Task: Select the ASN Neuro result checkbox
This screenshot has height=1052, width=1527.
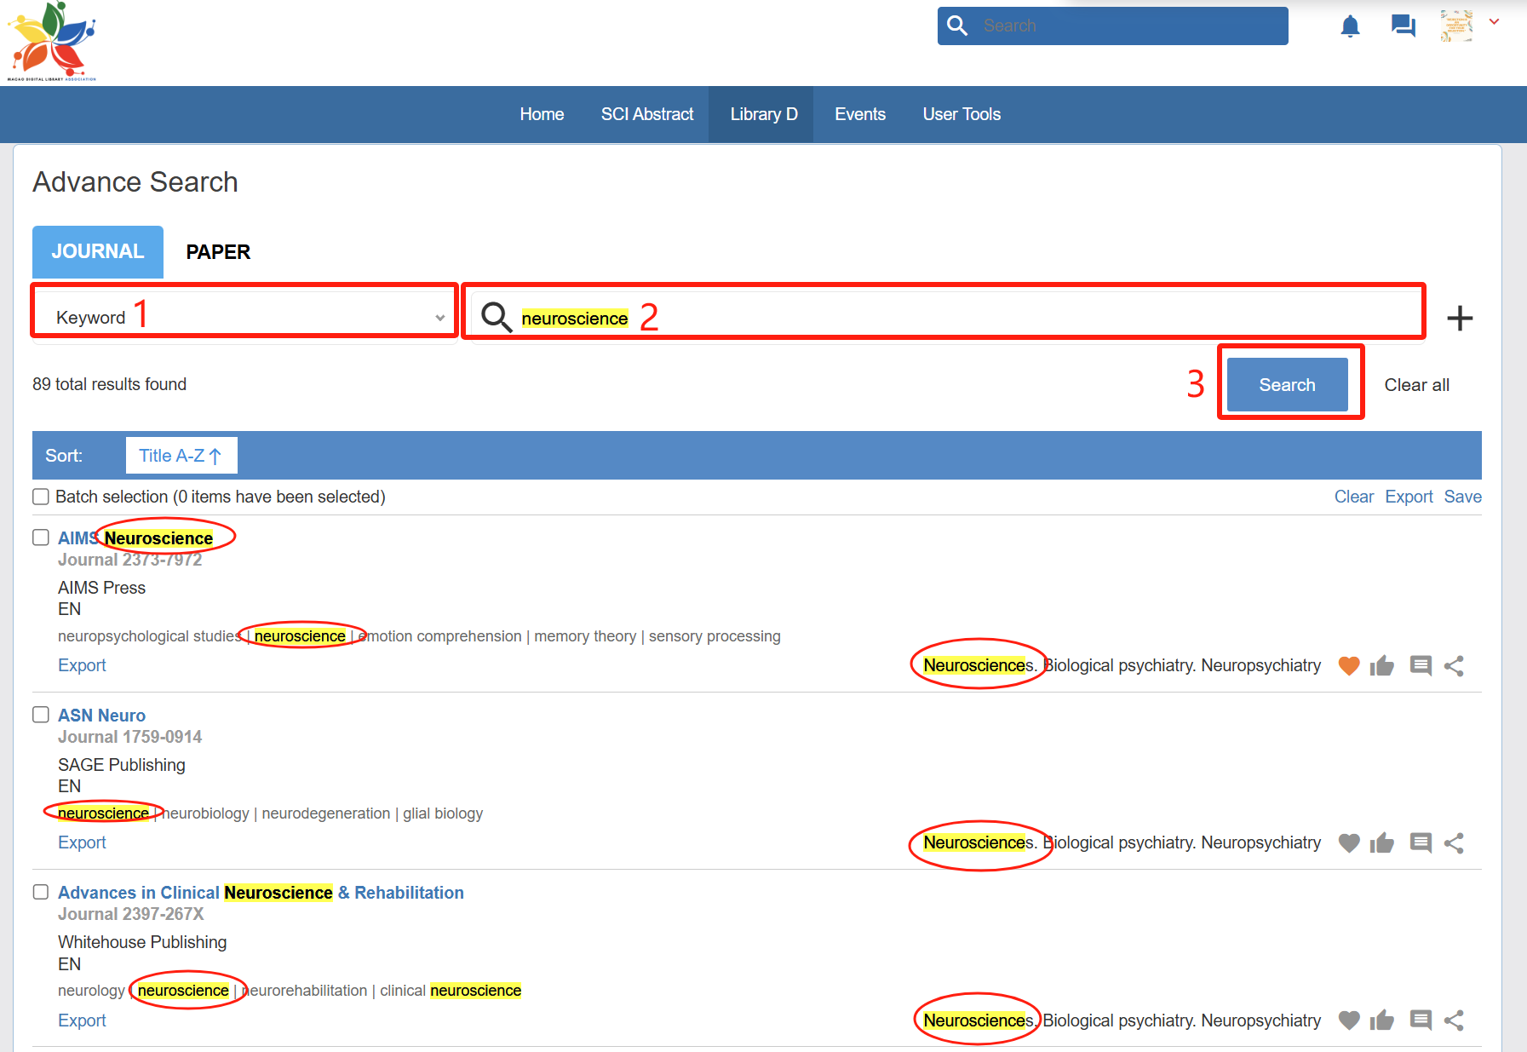Action: point(41,715)
